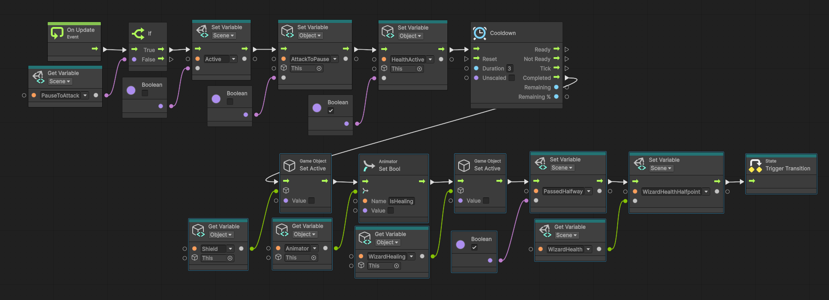829x300 pixels.
Task: Click the Duration value field on Cooldown
Action: click(509, 68)
